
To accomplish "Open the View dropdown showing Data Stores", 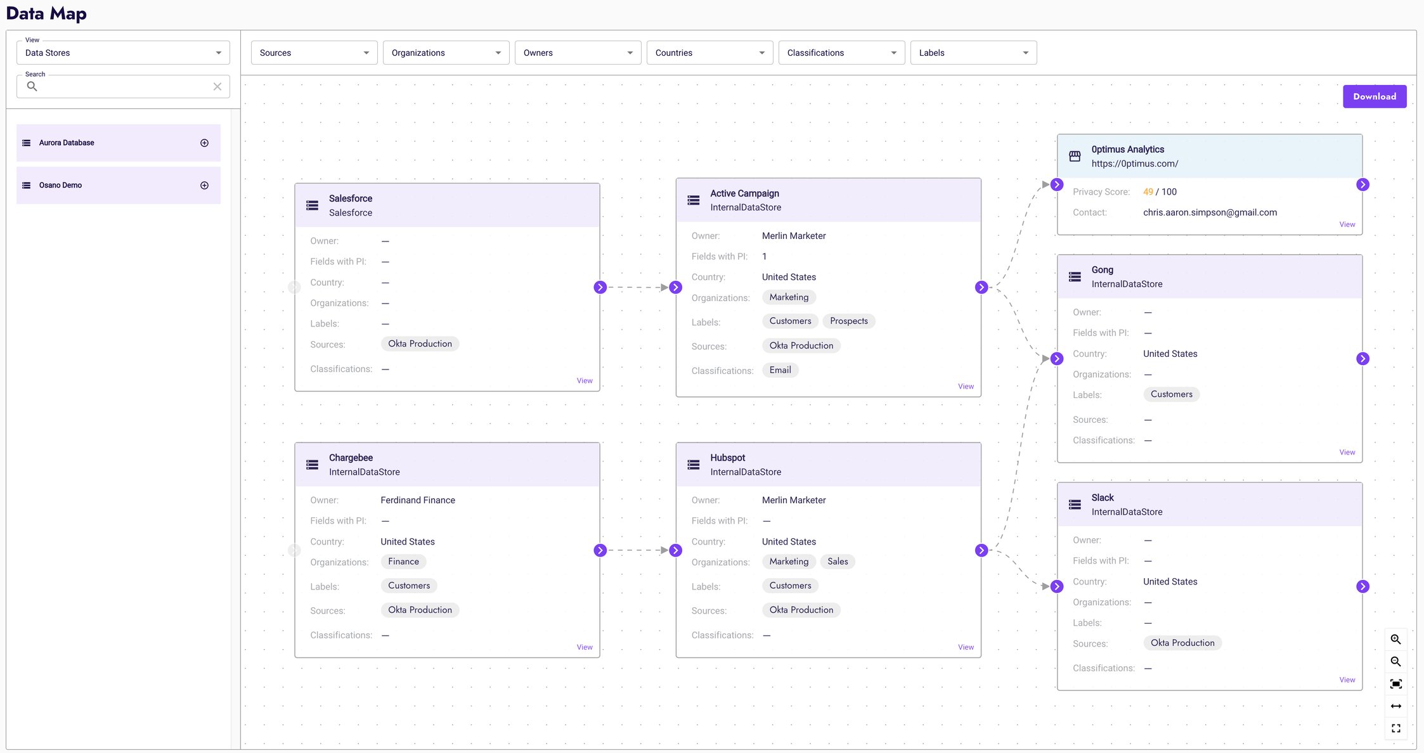I will point(123,53).
